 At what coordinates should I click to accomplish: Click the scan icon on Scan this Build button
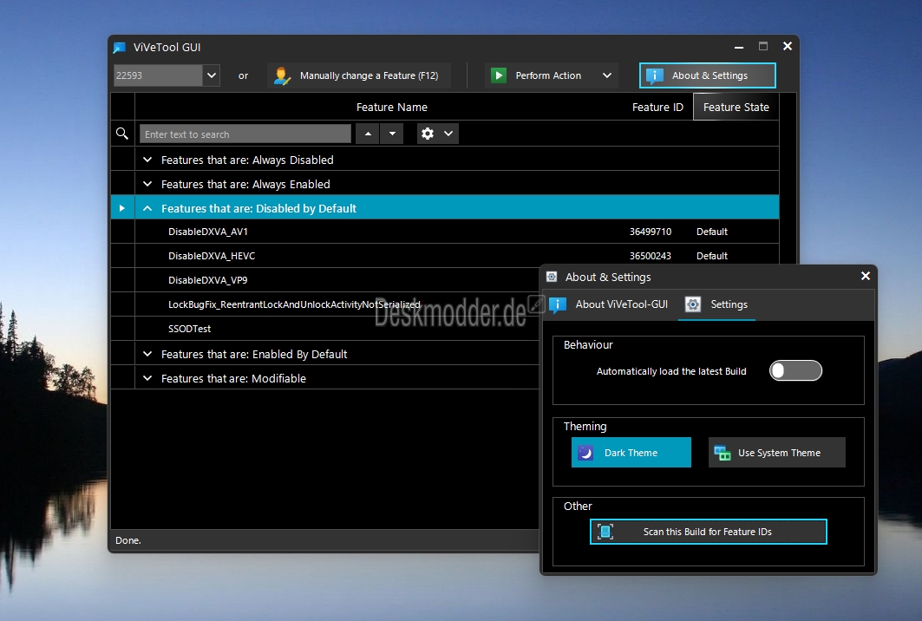click(x=605, y=532)
